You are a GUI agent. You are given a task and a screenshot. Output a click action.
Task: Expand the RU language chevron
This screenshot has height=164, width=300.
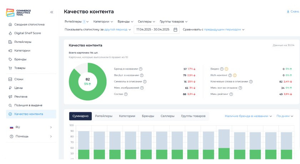click(51, 127)
